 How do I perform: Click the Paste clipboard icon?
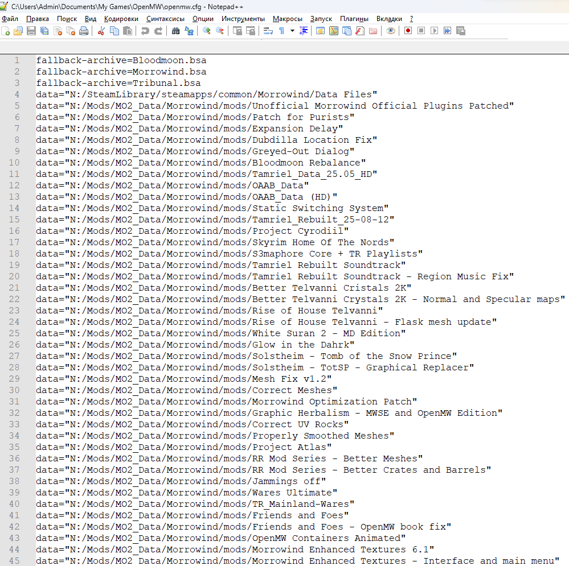(128, 31)
